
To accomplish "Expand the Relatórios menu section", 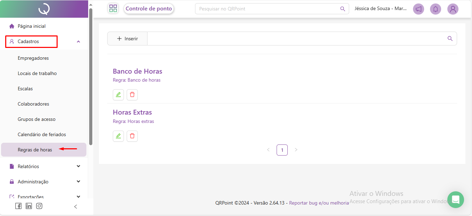I will point(78,166).
